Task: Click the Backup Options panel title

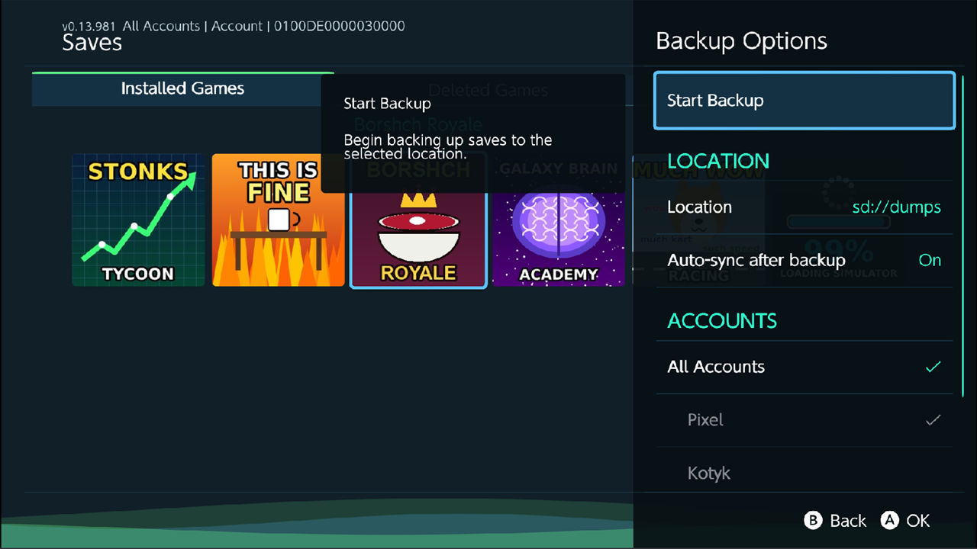Action: click(741, 41)
